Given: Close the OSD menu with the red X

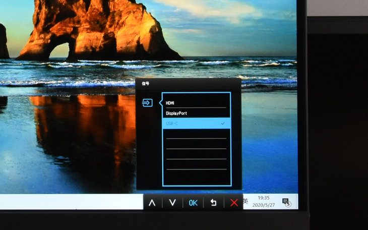Looking at the screenshot, I should pyautogui.click(x=234, y=203).
